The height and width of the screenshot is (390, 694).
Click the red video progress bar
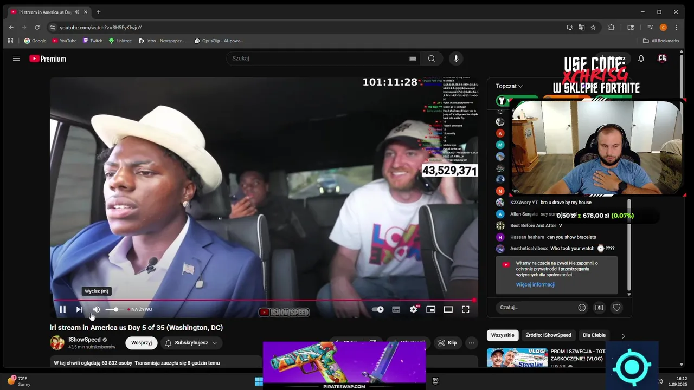pyautogui.click(x=265, y=300)
